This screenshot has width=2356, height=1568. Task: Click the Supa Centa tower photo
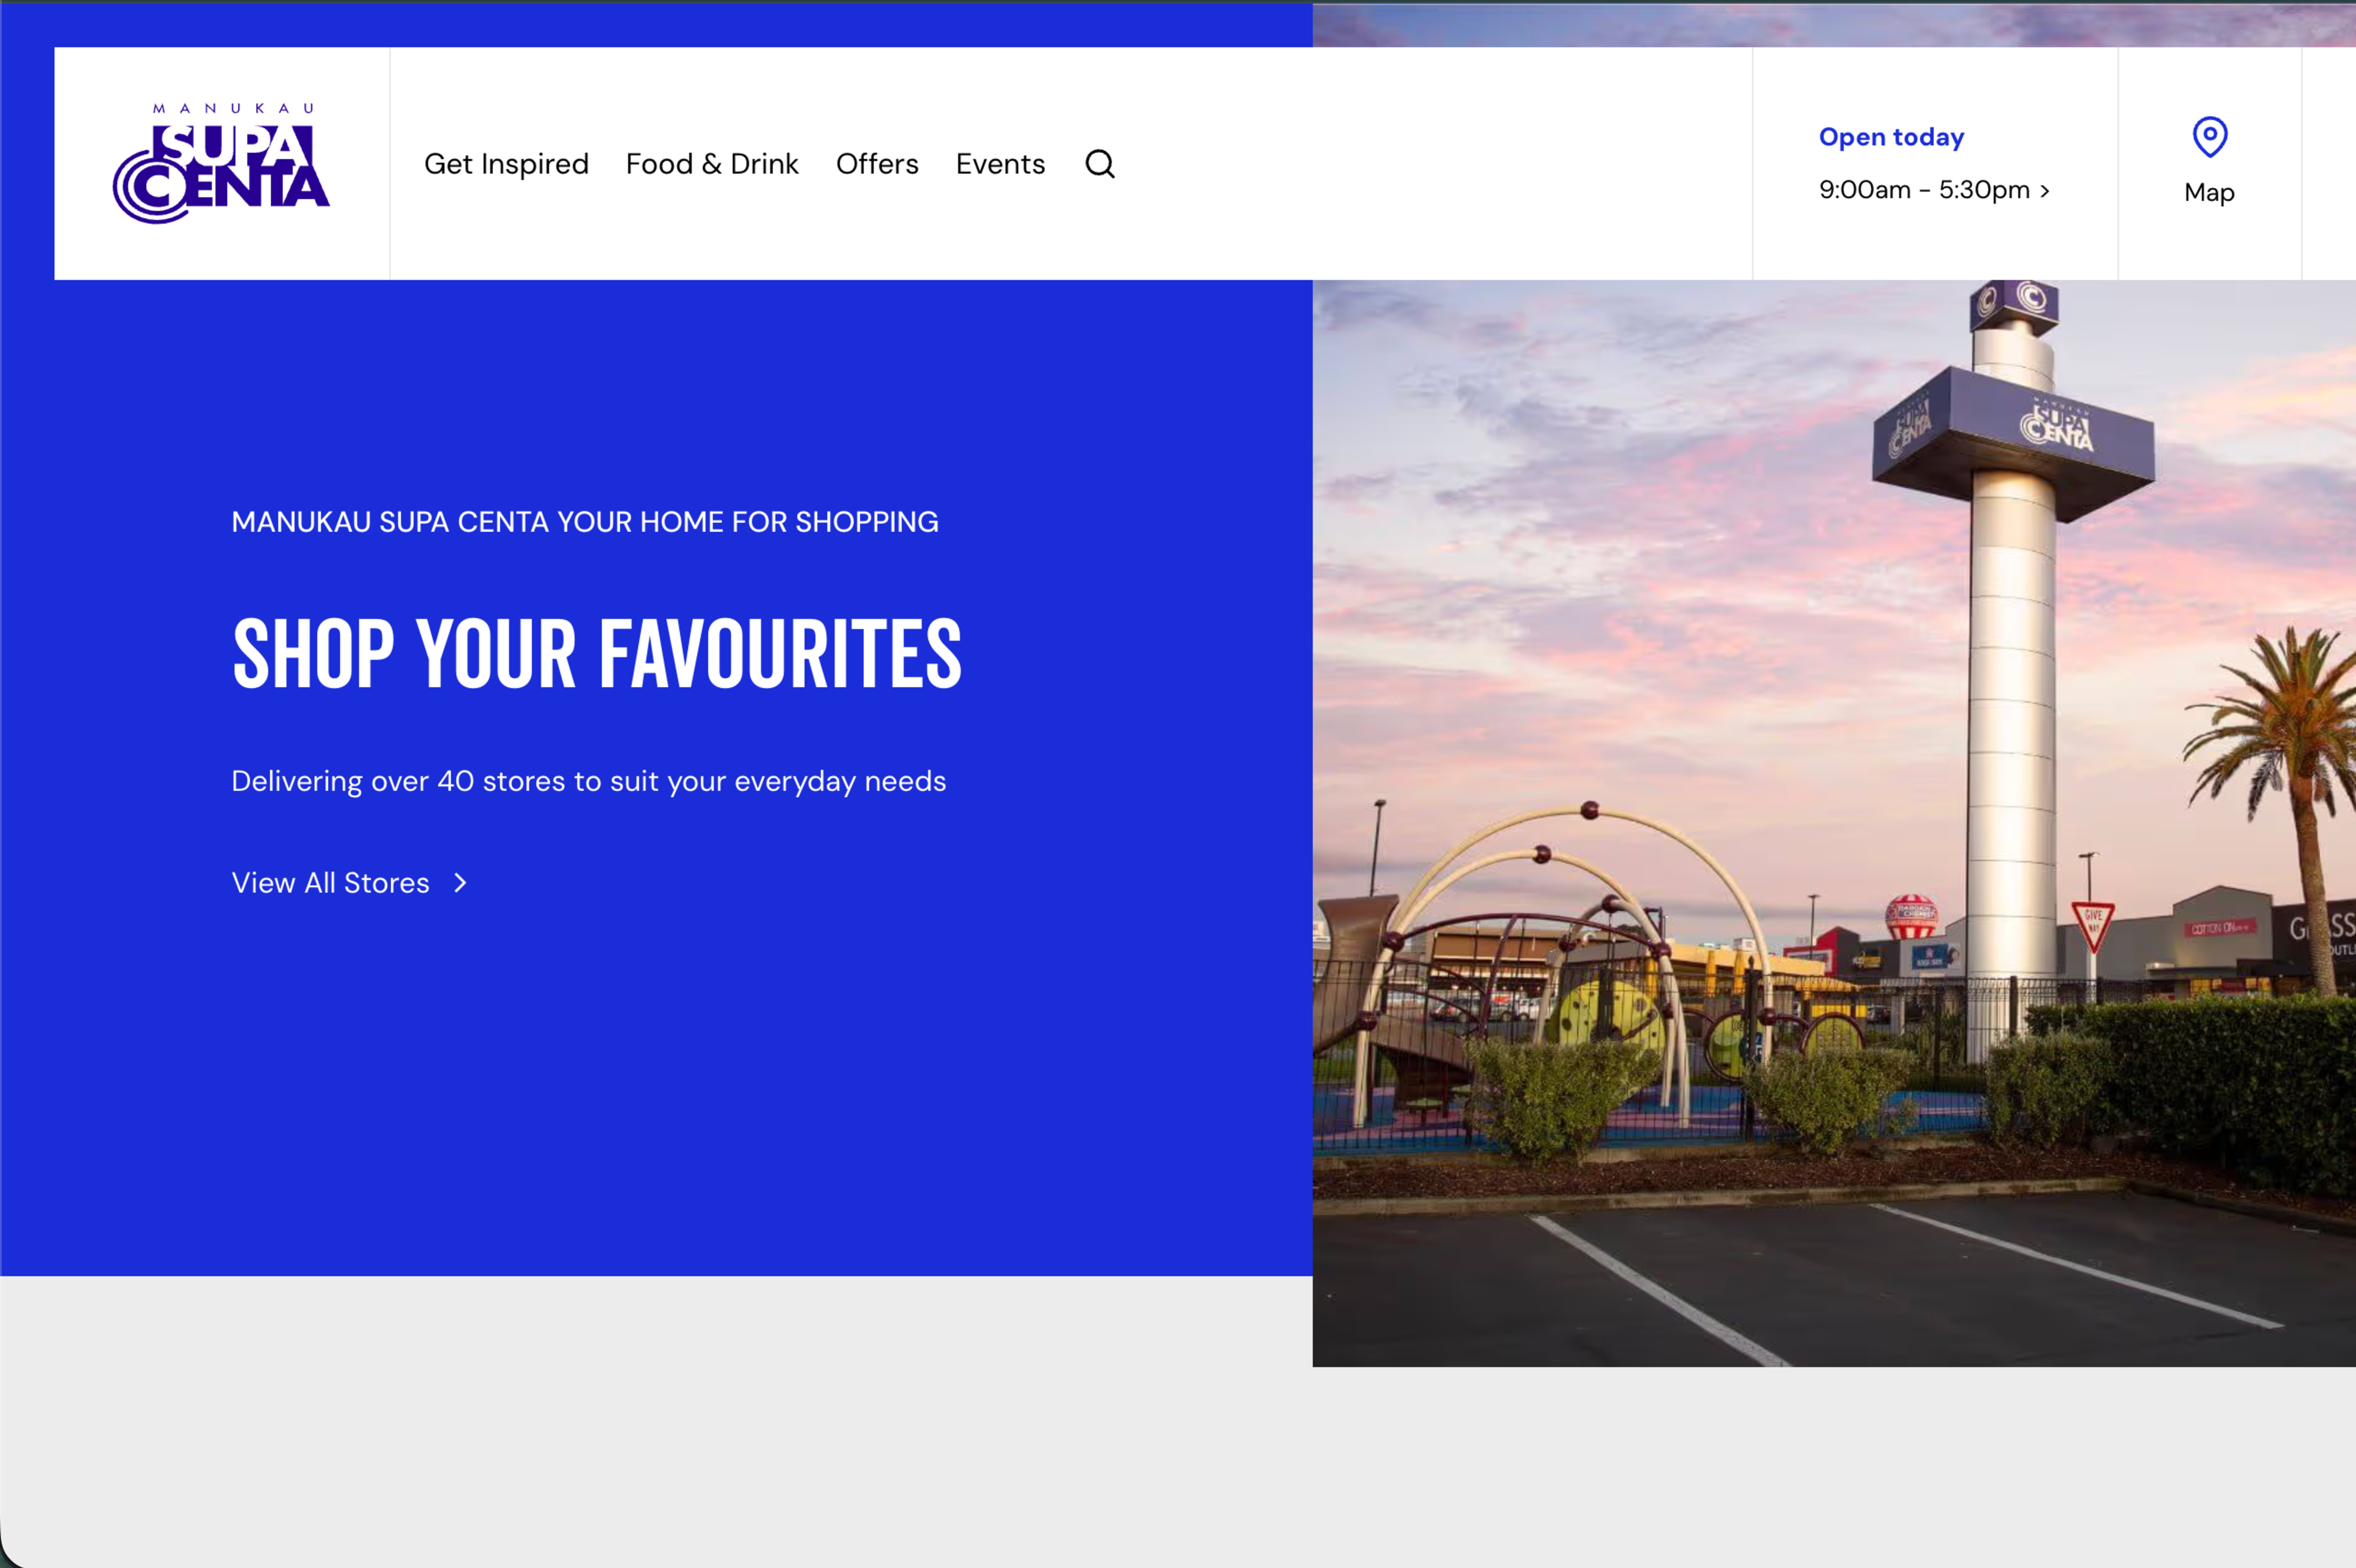(x=1834, y=823)
